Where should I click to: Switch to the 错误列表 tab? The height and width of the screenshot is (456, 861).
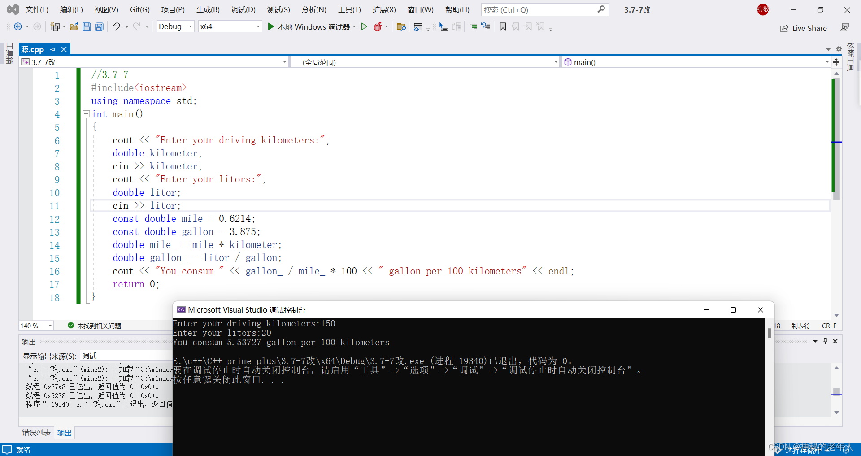[x=36, y=432]
